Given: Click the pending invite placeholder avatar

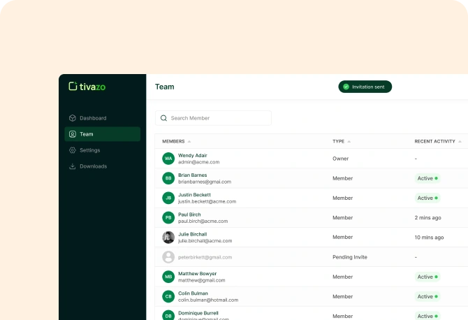Looking at the screenshot, I should (x=168, y=257).
